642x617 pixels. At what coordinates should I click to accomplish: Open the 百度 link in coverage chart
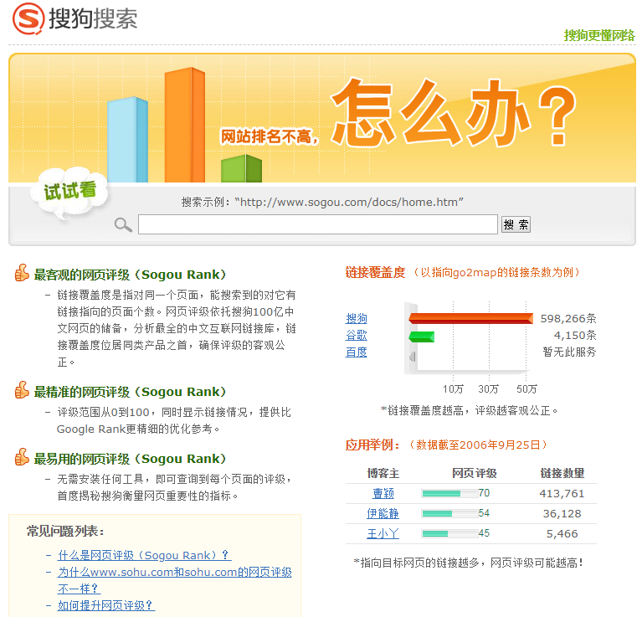pyautogui.click(x=357, y=352)
